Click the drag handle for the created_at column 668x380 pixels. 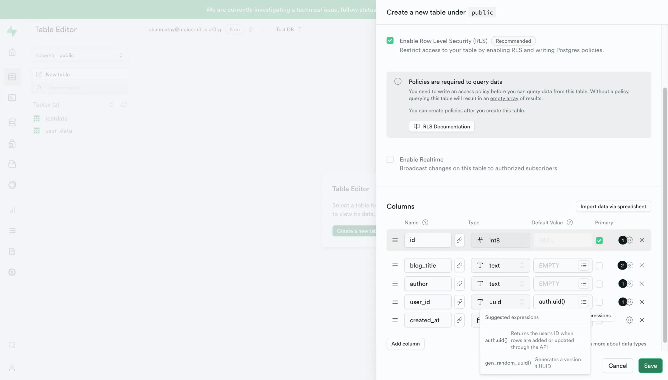pos(395,320)
